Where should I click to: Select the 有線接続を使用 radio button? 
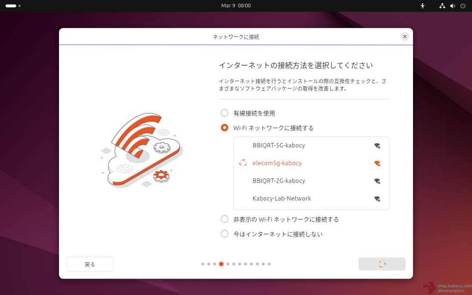coord(224,113)
